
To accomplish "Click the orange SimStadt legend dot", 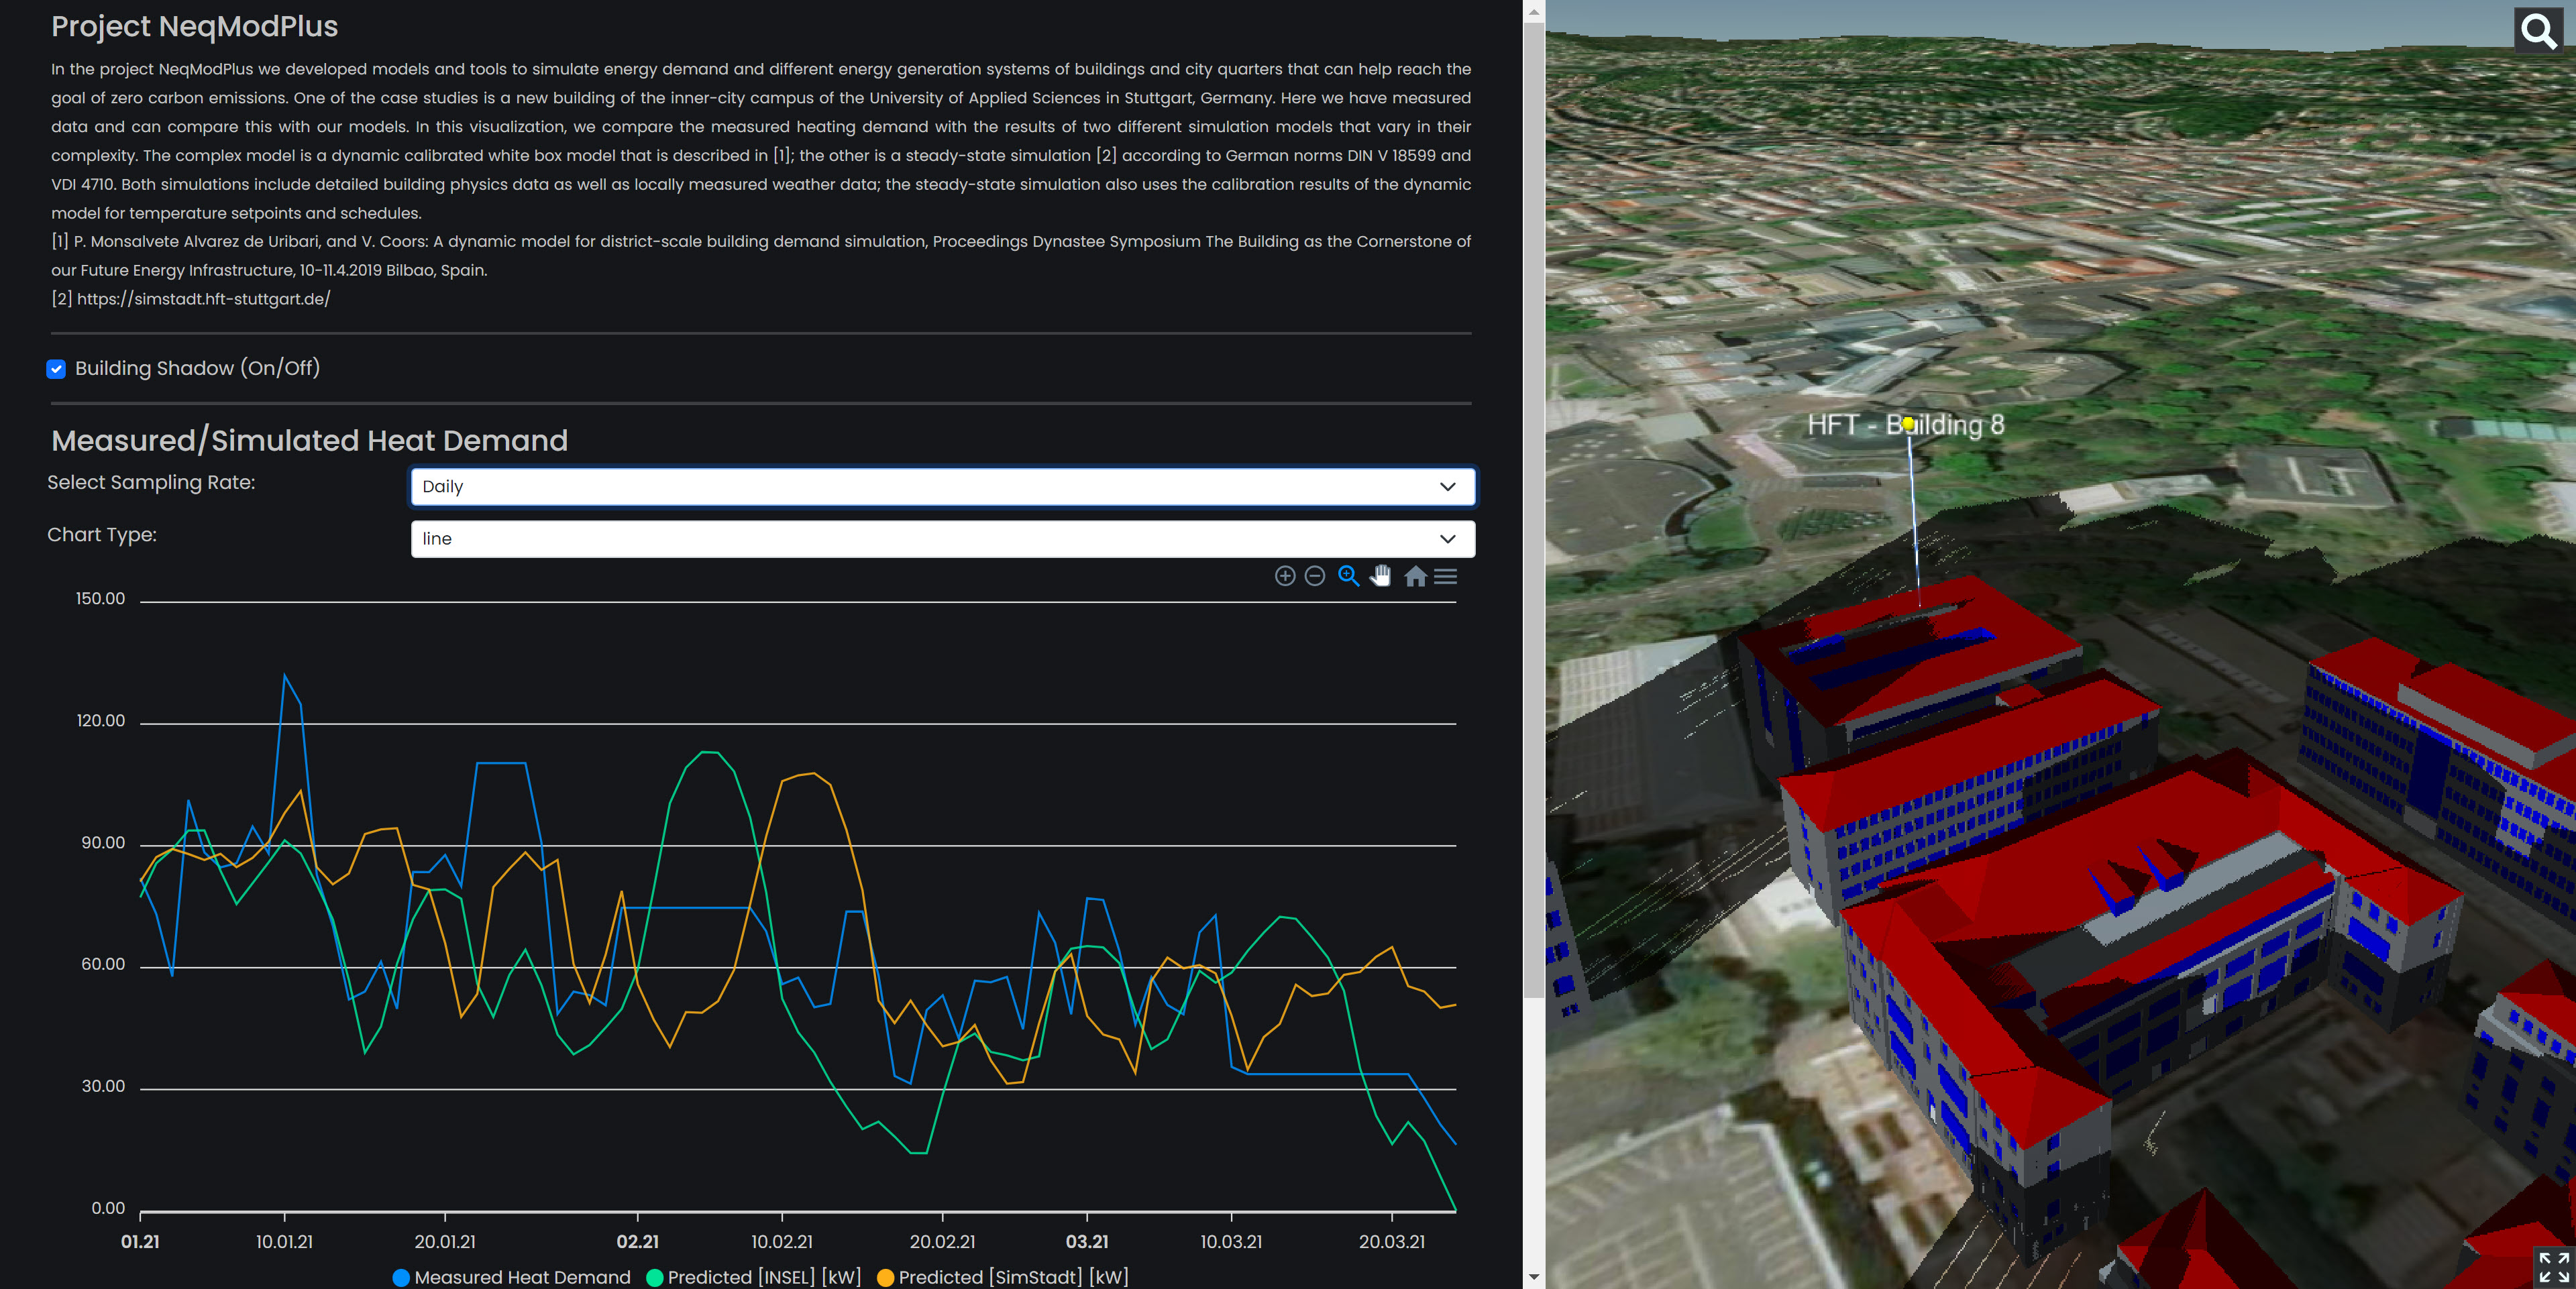I will [x=885, y=1278].
